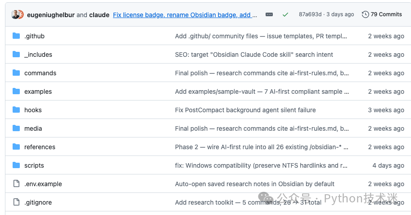Open the .gitignore file

tap(38, 202)
